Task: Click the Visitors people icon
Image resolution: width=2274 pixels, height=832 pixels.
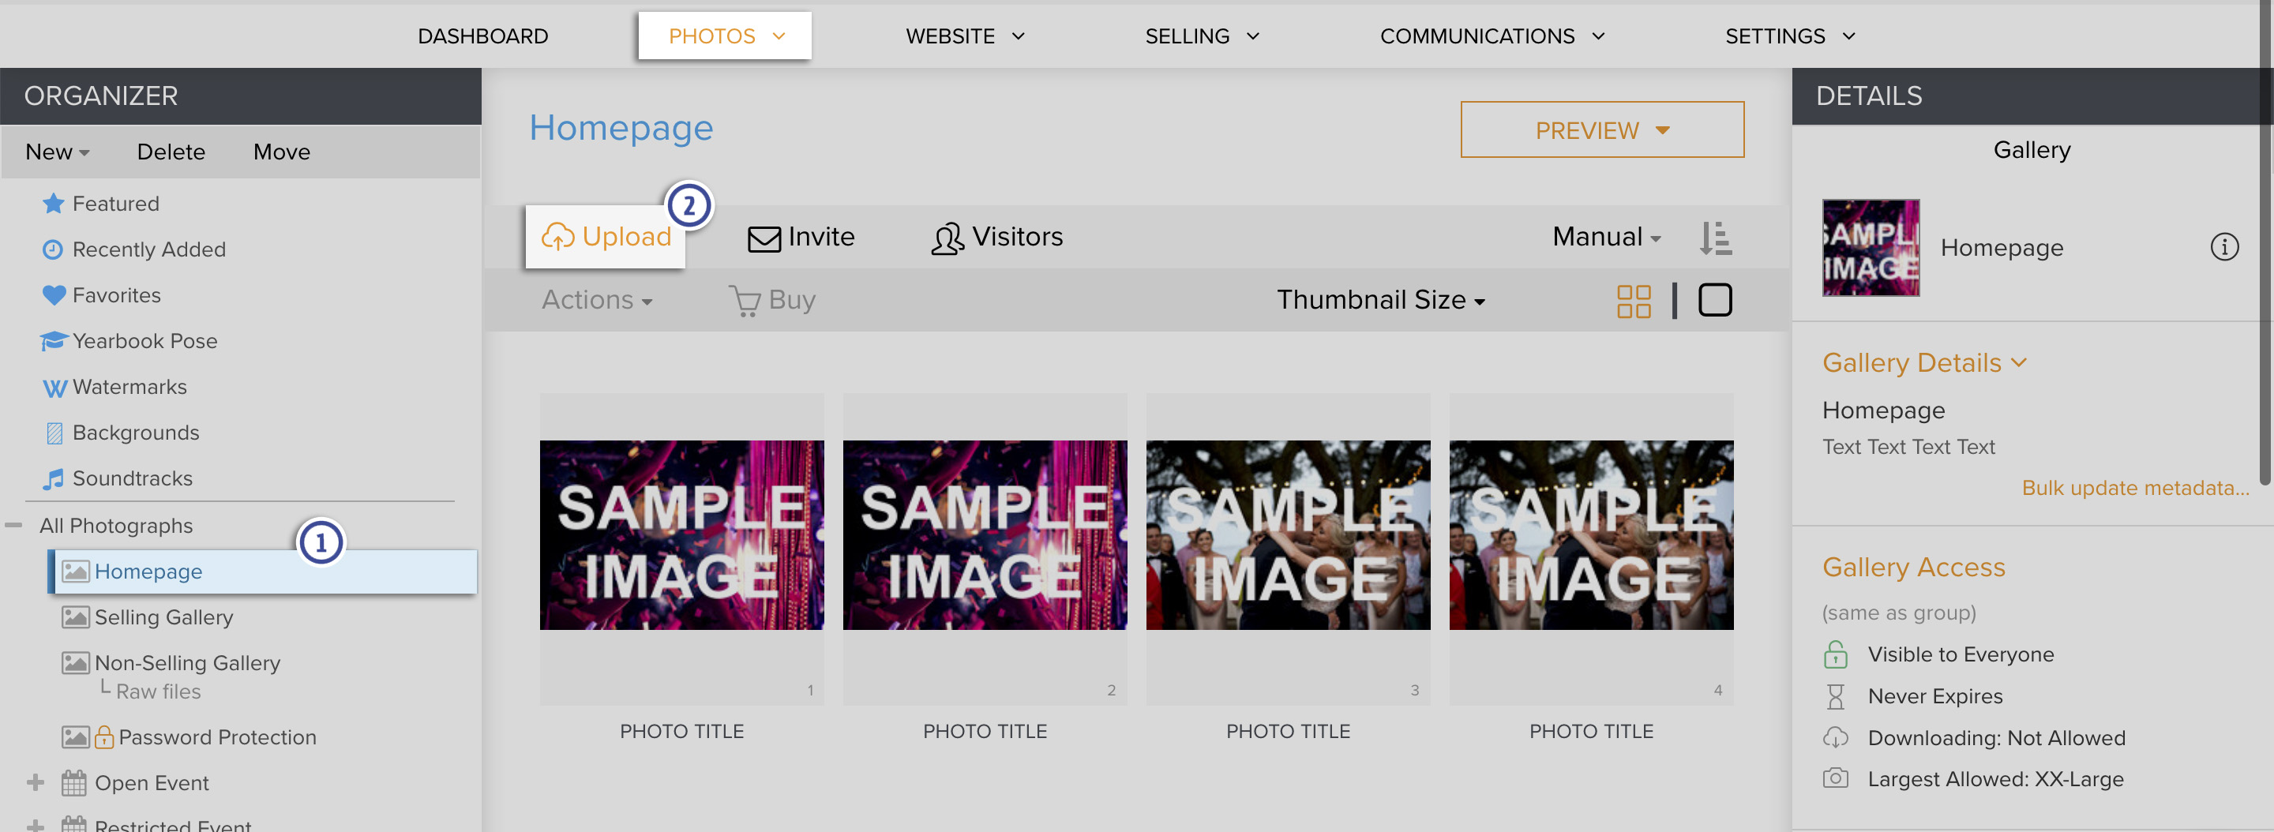Action: [947, 238]
